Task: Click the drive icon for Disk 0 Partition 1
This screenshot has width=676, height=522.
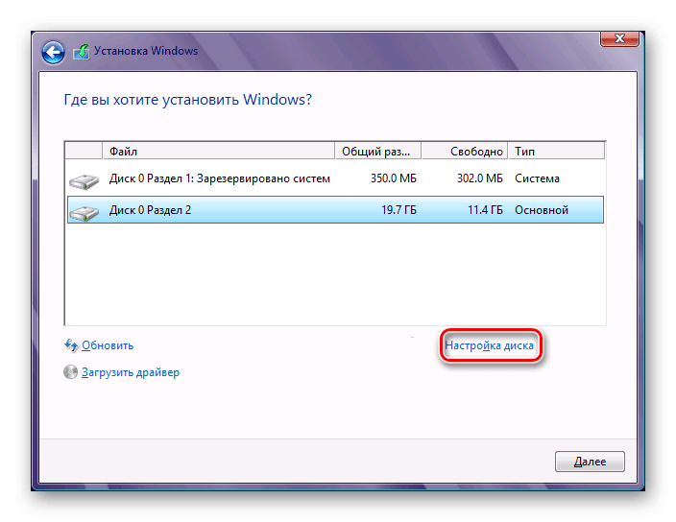Action: coord(84,179)
